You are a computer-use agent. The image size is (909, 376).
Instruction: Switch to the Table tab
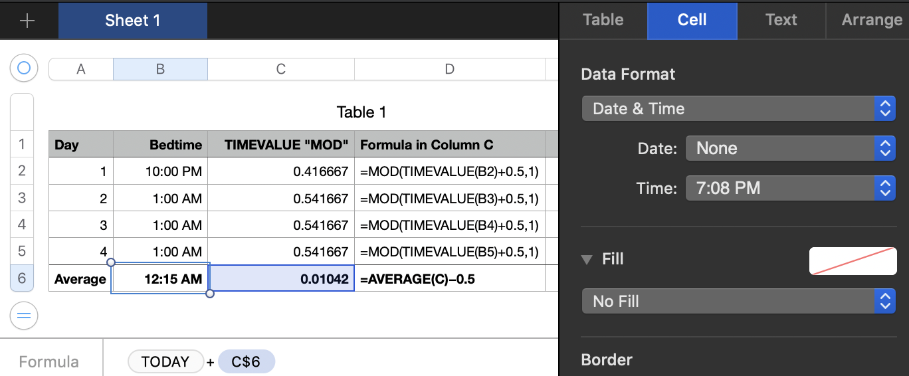603,20
